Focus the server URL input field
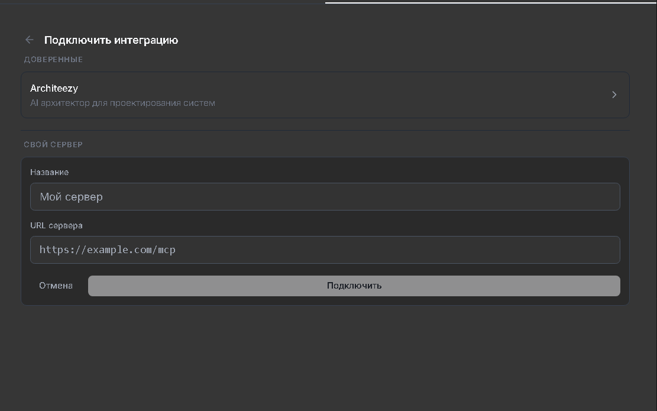 point(325,250)
